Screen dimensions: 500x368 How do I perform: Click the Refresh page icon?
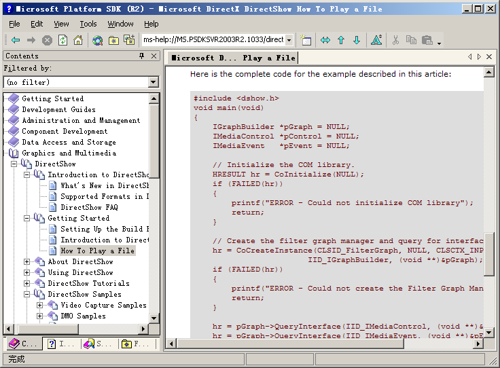[x=62, y=40]
